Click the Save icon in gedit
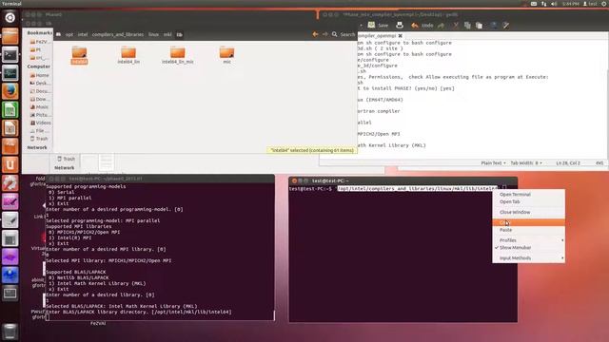609x342 pixels. (371, 26)
